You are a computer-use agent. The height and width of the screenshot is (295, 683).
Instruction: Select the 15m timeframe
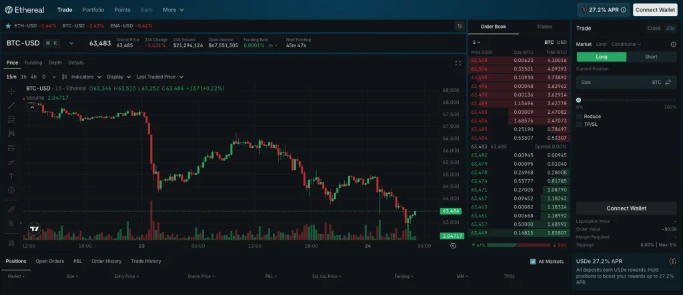tap(11, 77)
